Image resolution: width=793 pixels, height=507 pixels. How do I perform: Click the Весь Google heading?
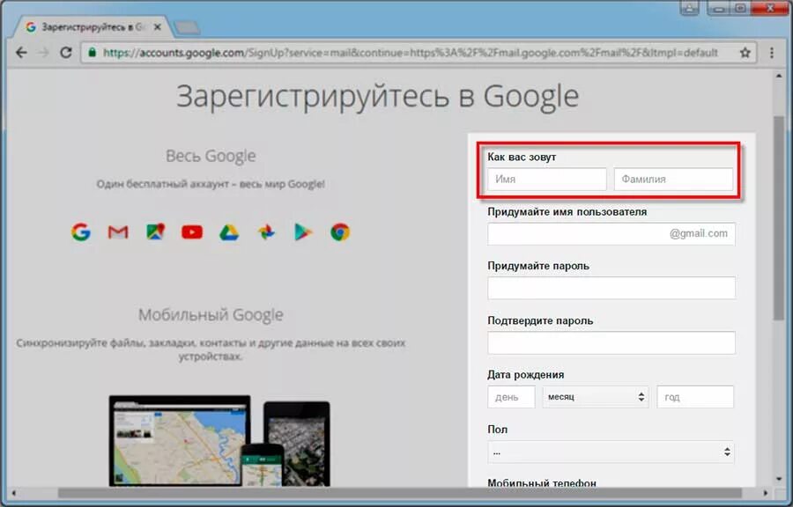[x=211, y=156]
